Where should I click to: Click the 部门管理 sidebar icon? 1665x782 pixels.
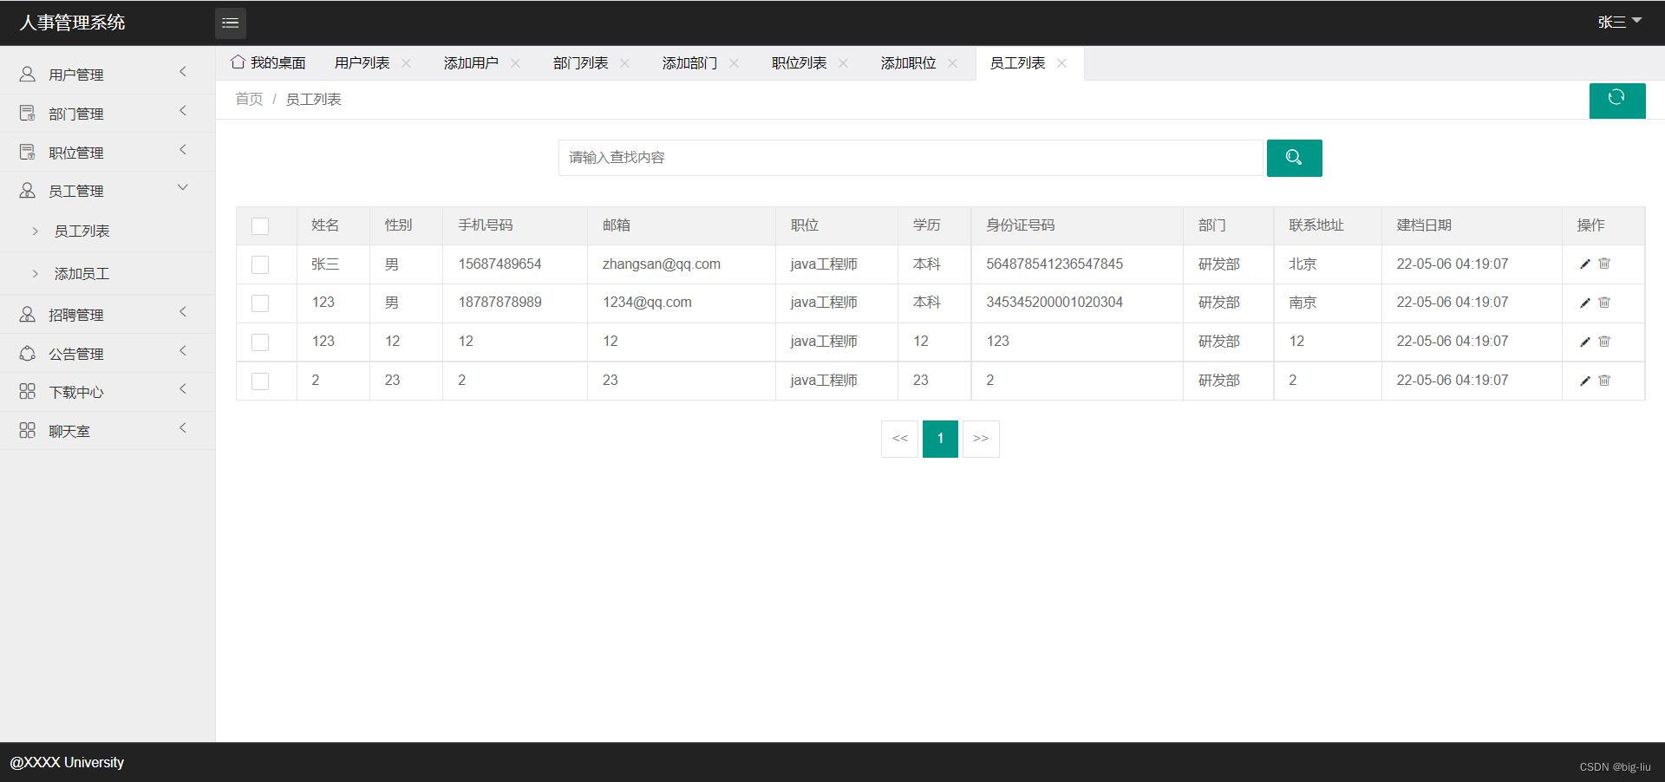click(x=28, y=114)
